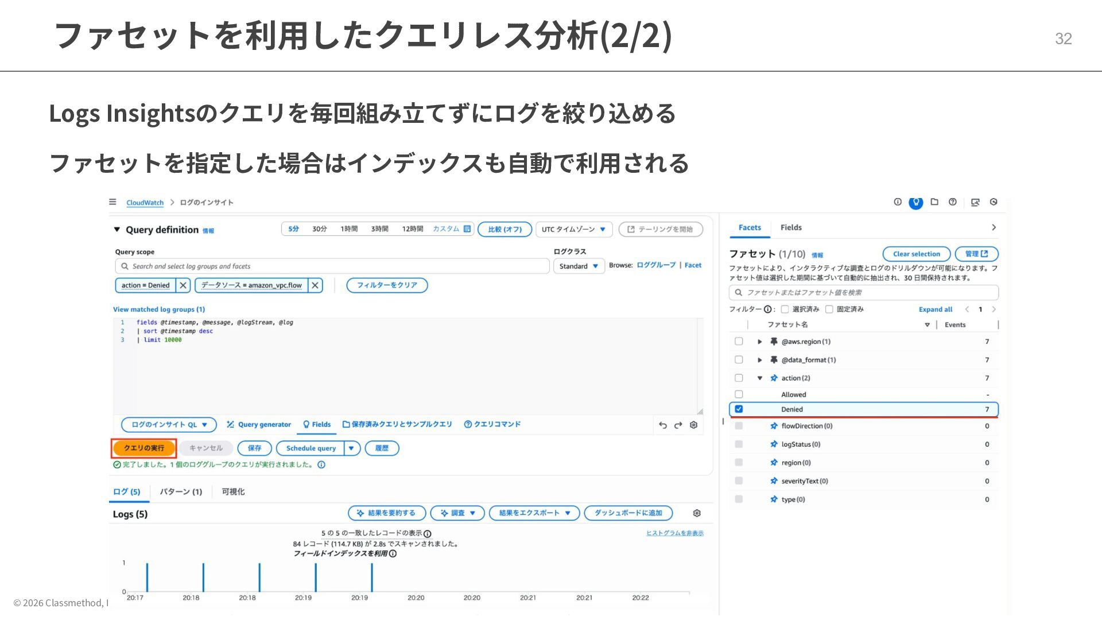This screenshot has width=1102, height=620.
Task: Switch to the Fields tab in side panel
Action: click(x=791, y=228)
